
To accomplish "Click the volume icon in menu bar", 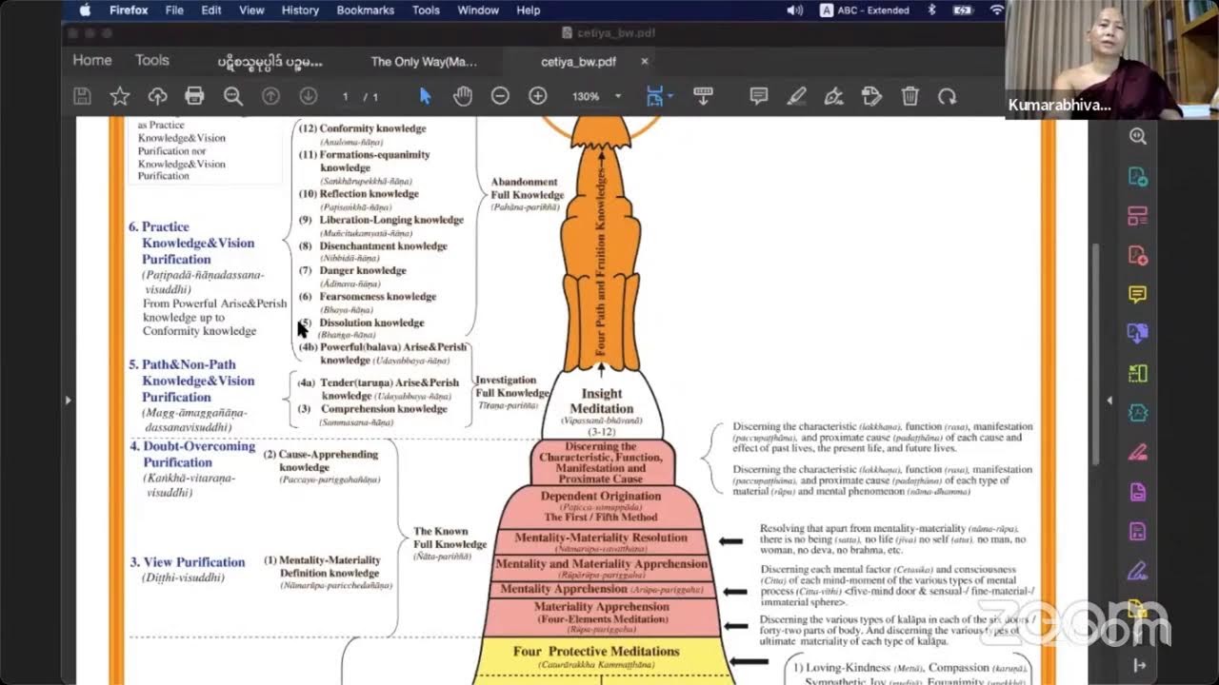I will point(794,10).
